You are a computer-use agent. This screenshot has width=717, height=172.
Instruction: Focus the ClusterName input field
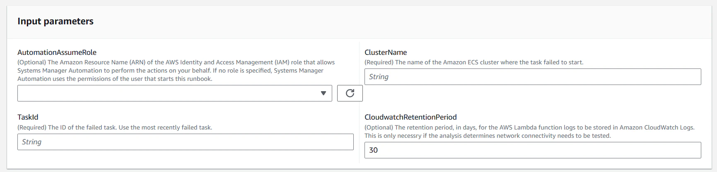(x=533, y=77)
